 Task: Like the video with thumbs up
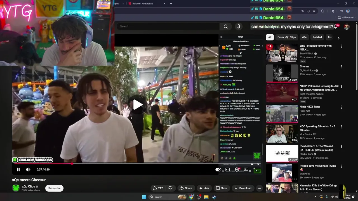coord(157,188)
